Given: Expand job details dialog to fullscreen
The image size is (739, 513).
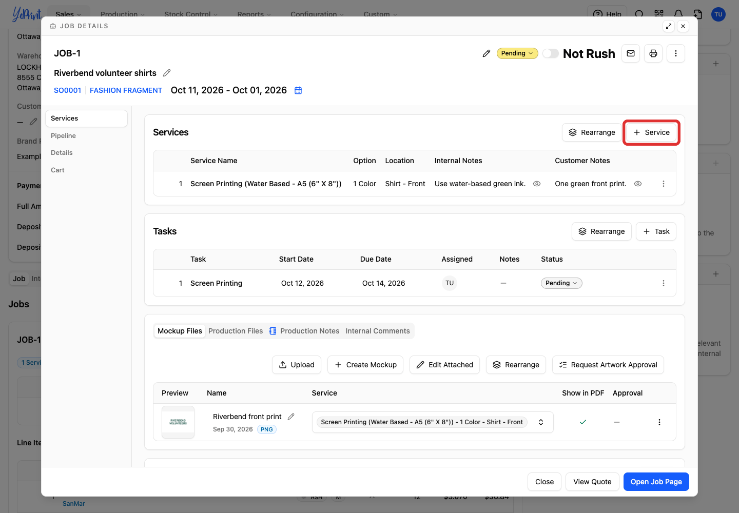Looking at the screenshot, I should (x=669, y=26).
